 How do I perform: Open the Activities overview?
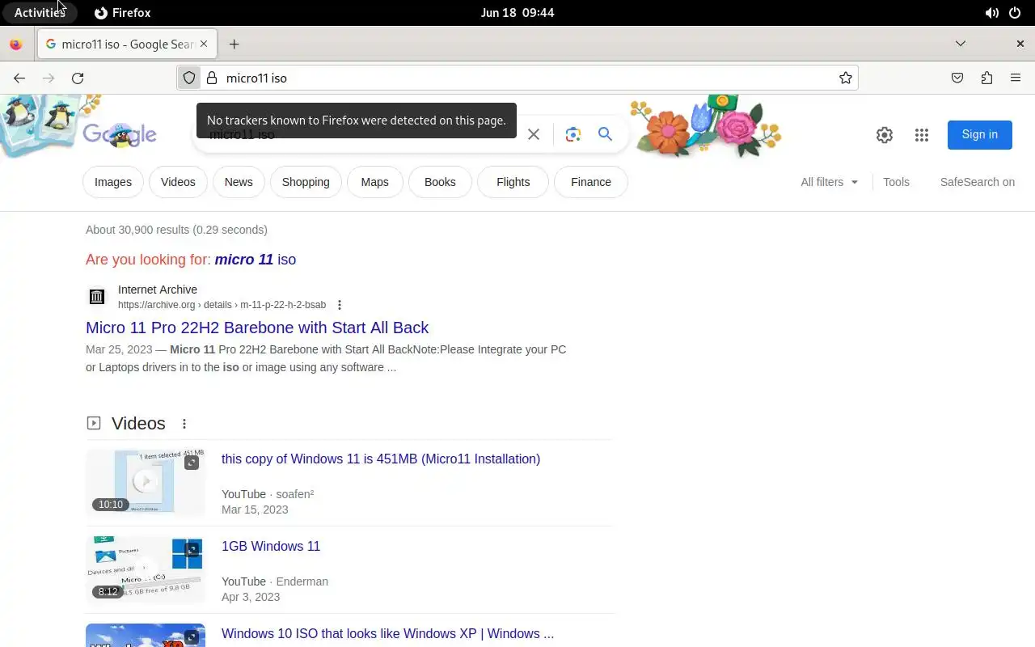(40, 12)
